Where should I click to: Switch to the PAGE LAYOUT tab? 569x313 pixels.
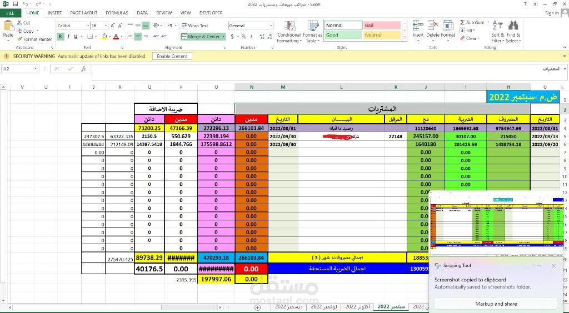coord(84,13)
